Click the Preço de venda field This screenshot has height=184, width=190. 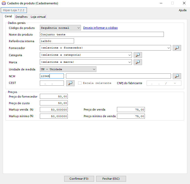click(x=131, y=110)
